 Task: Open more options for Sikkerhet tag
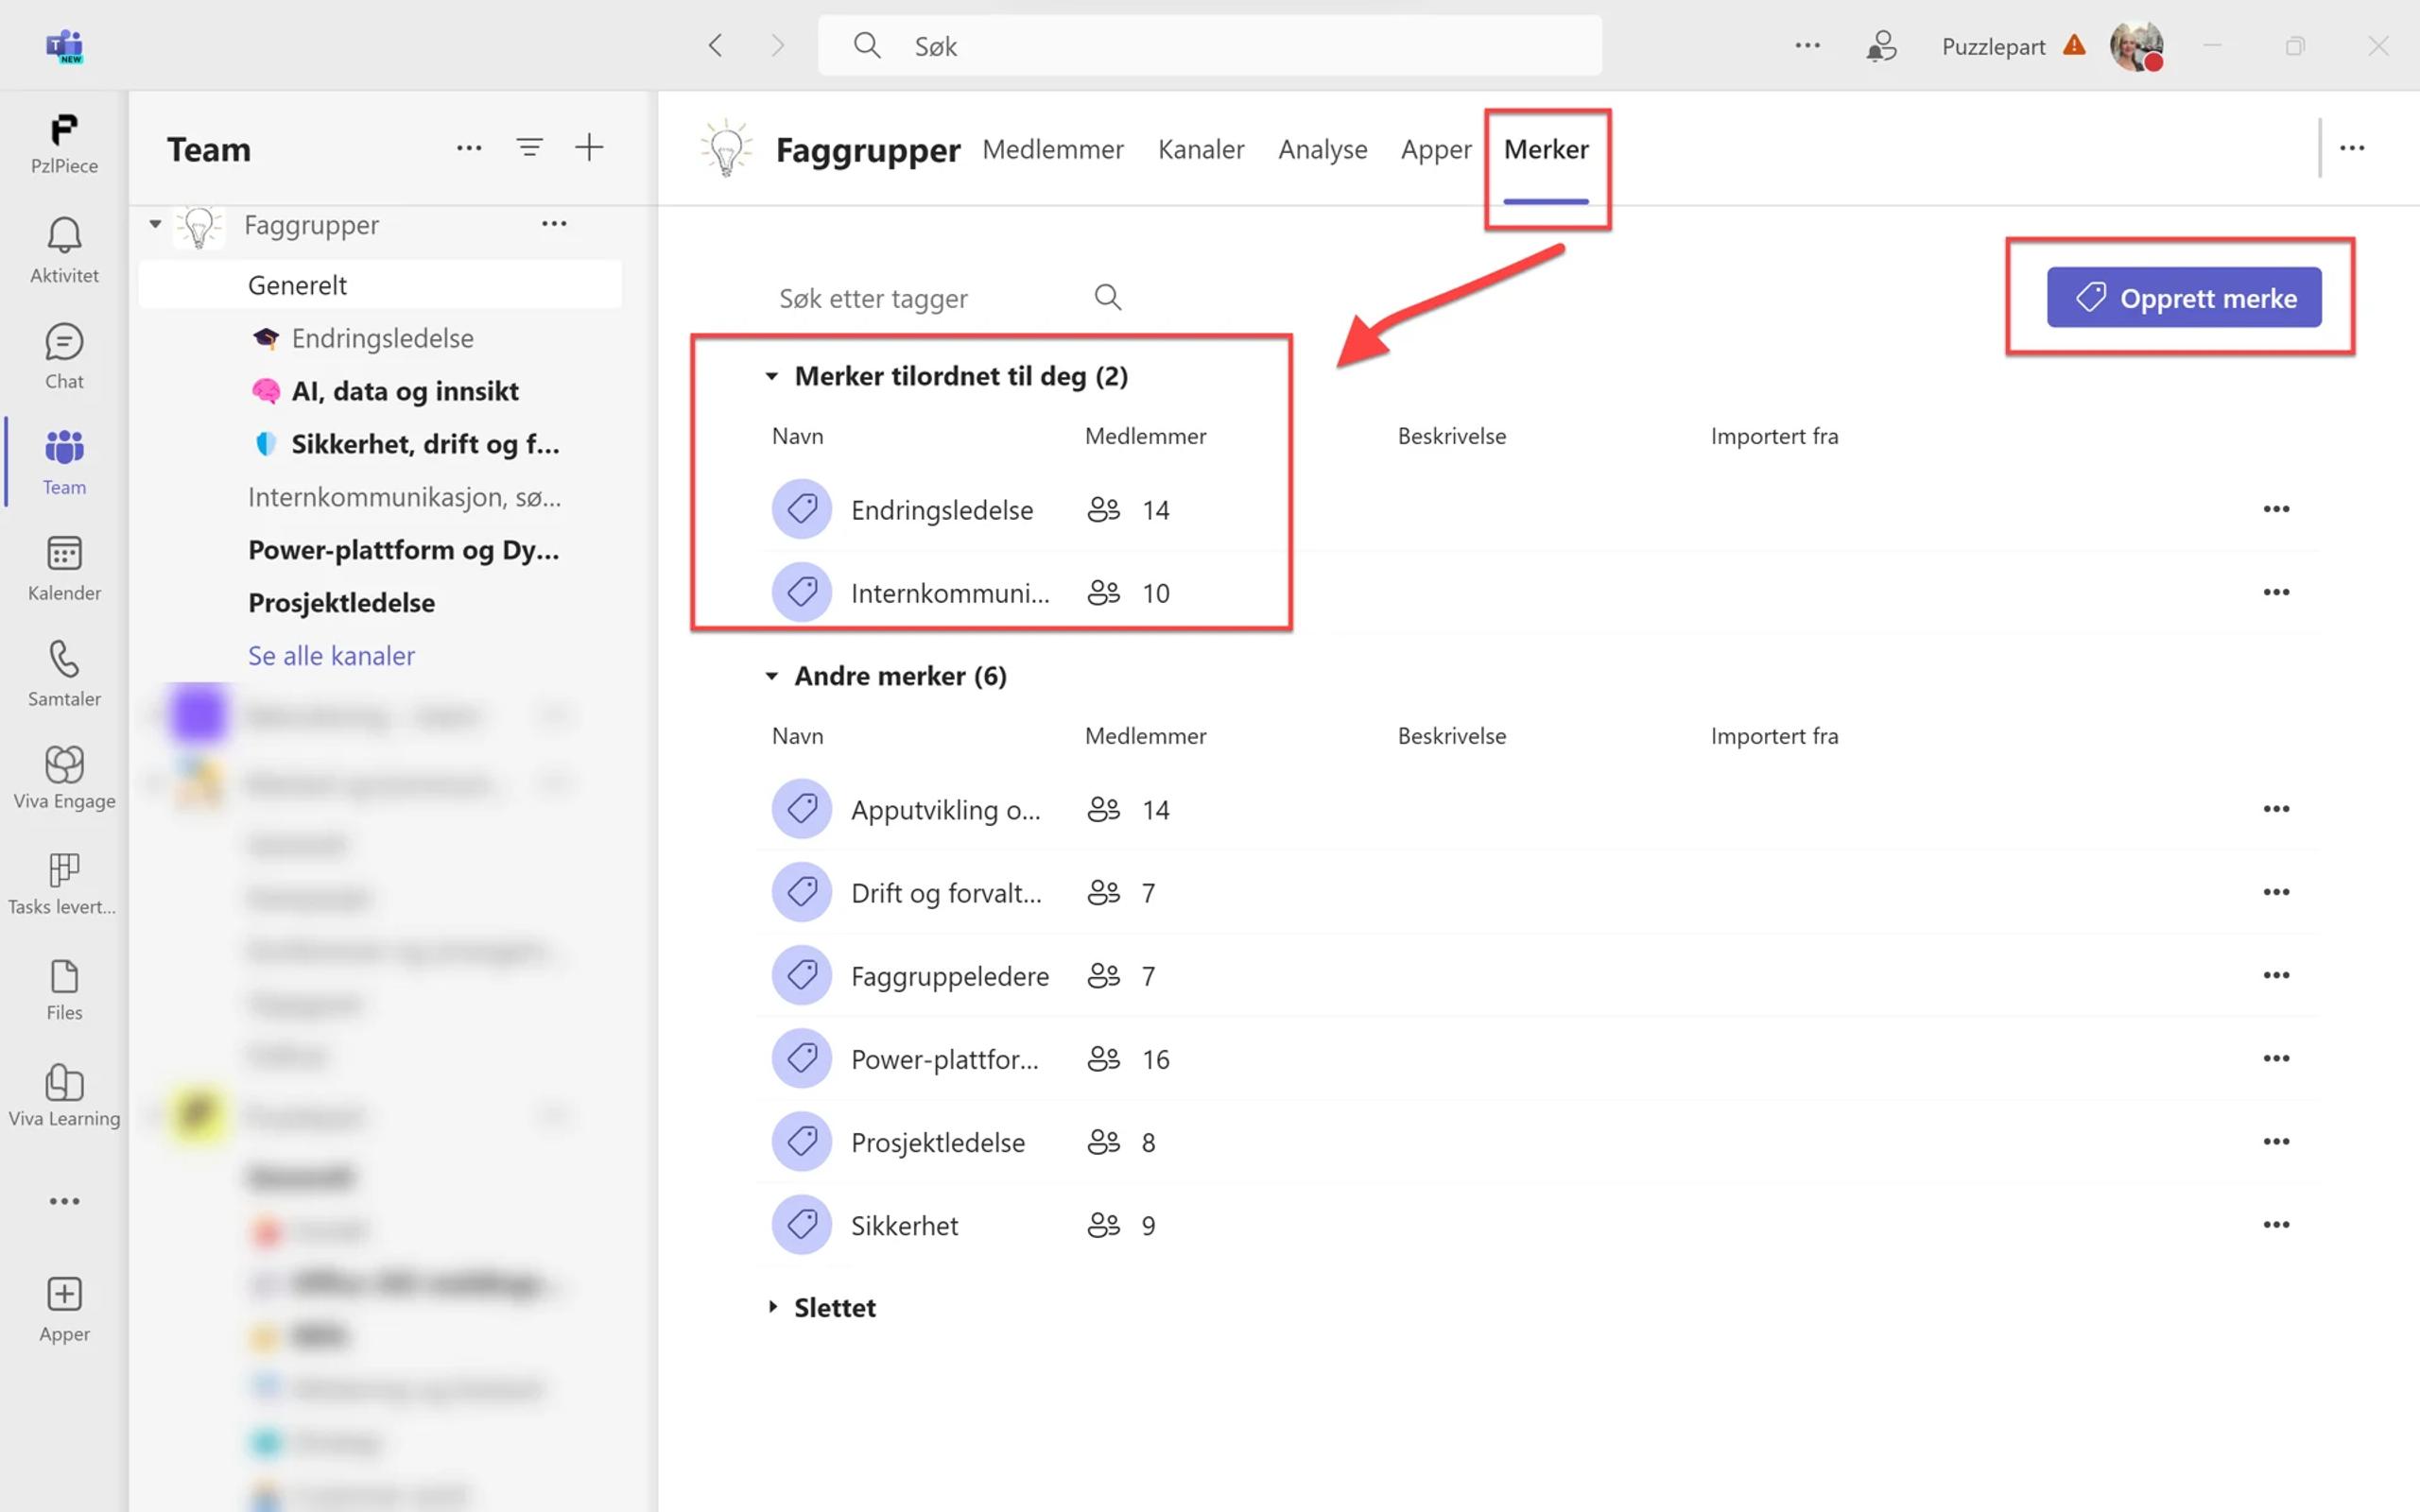[x=2275, y=1225]
